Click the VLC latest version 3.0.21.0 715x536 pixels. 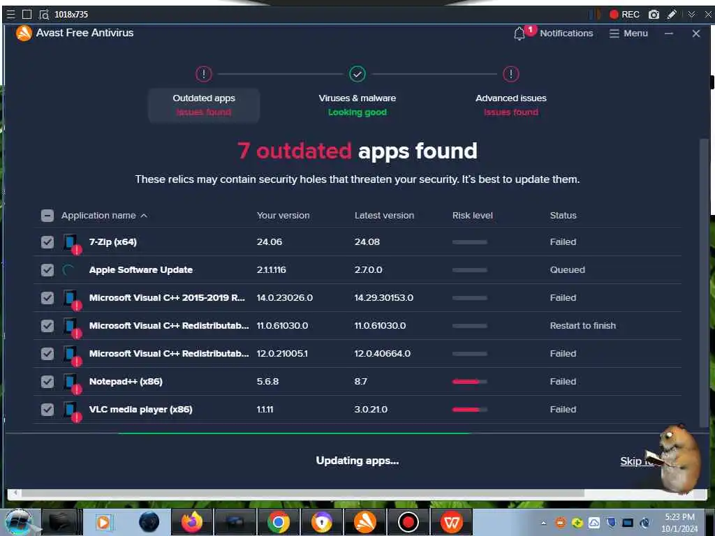371,410
